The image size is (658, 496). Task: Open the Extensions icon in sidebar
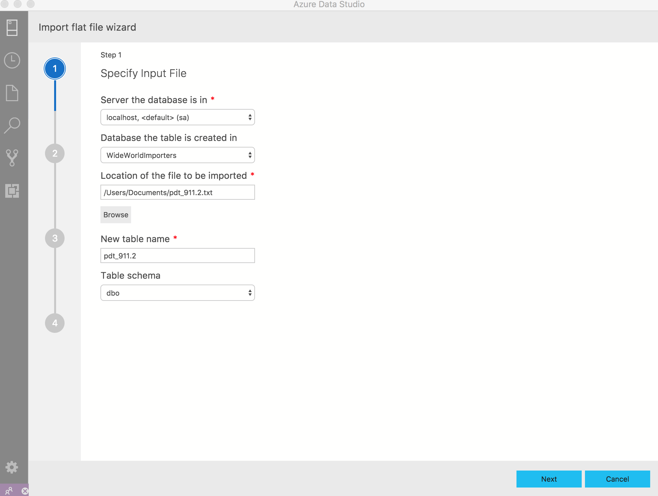pos(12,190)
